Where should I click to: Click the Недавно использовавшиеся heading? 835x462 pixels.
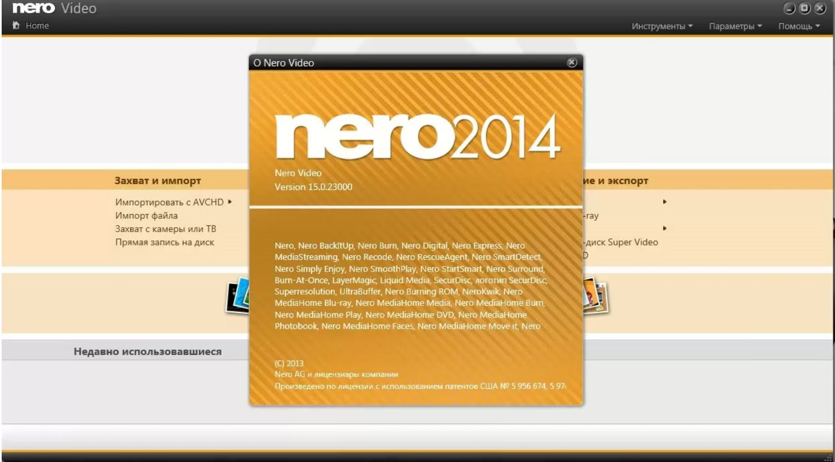pyautogui.click(x=147, y=352)
